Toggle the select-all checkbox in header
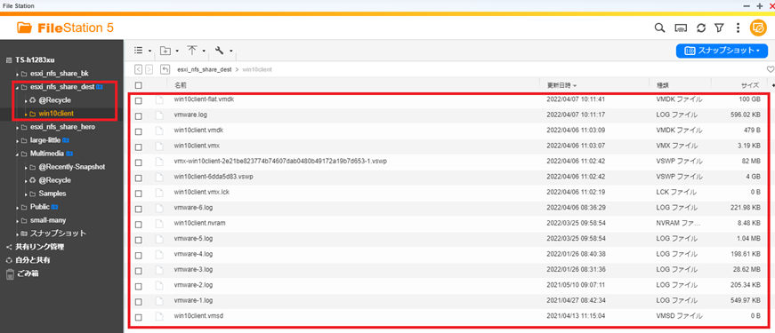775x333 pixels. click(x=139, y=85)
